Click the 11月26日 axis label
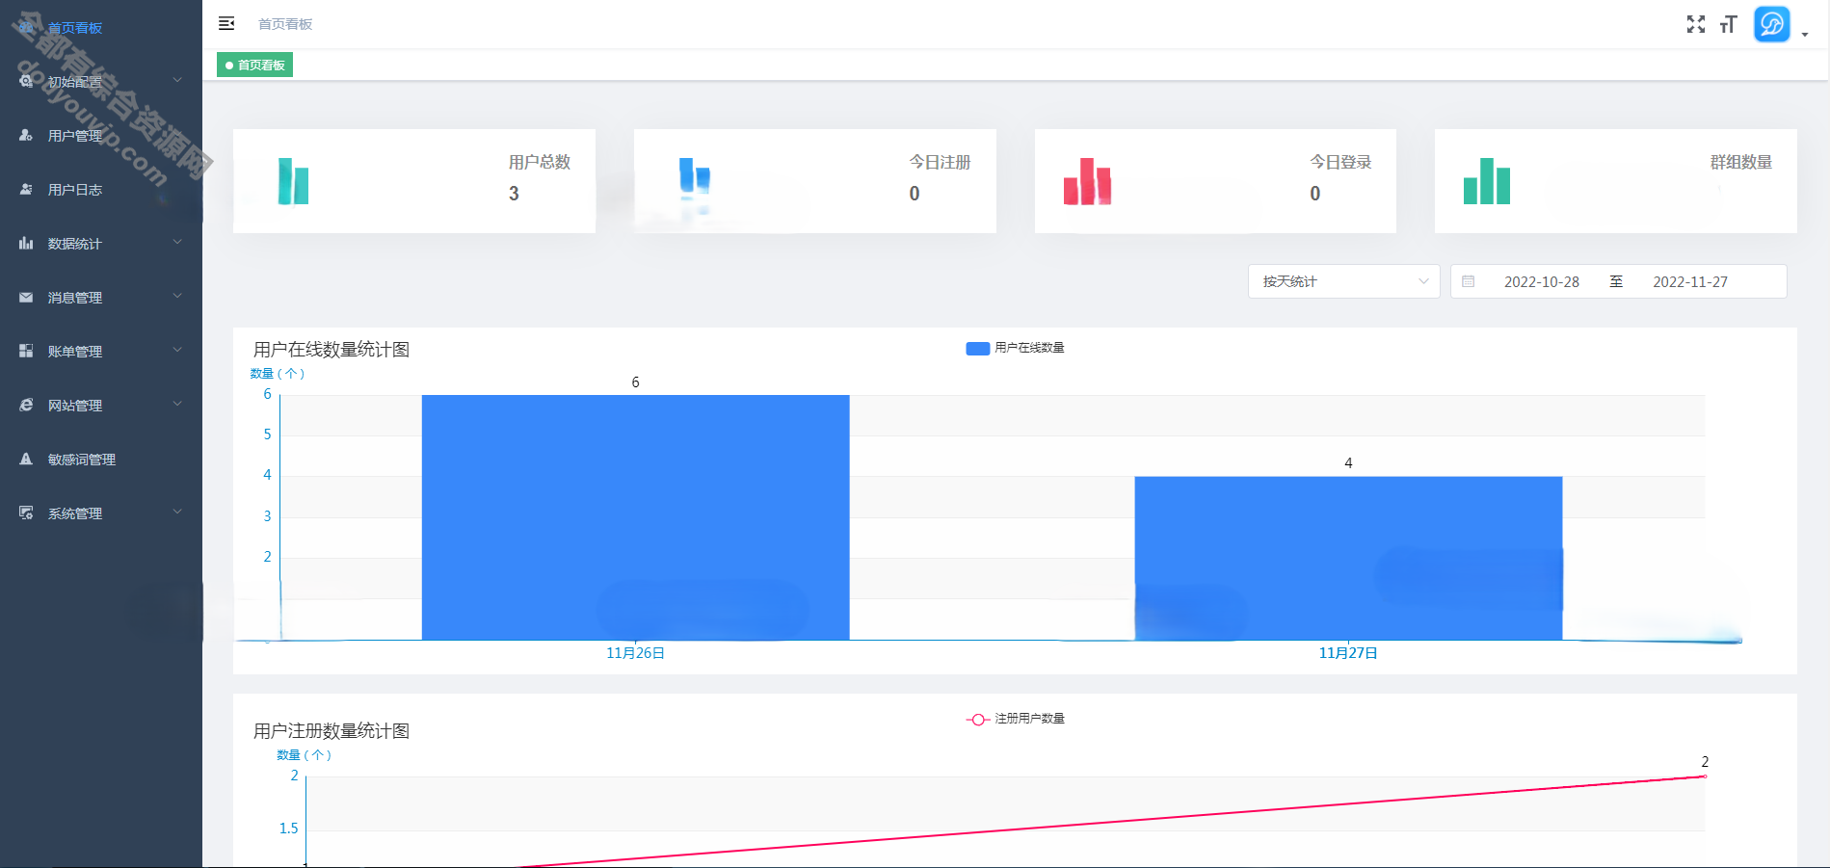 coord(635,653)
